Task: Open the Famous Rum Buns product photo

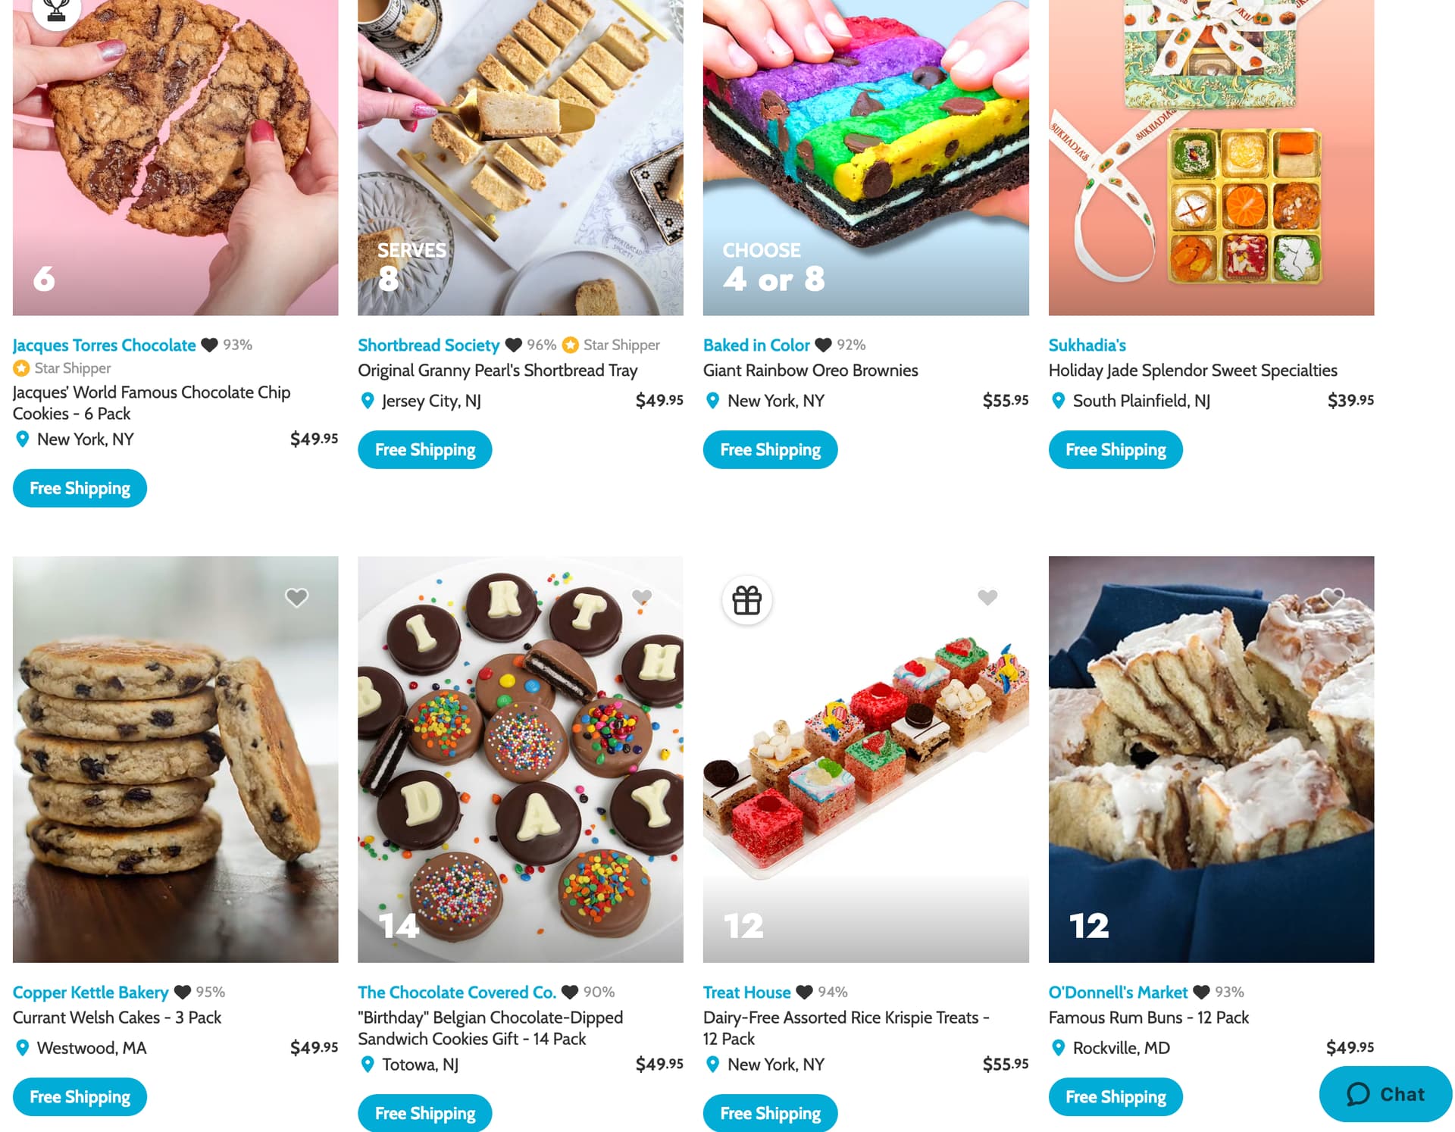Action: coord(1211,759)
